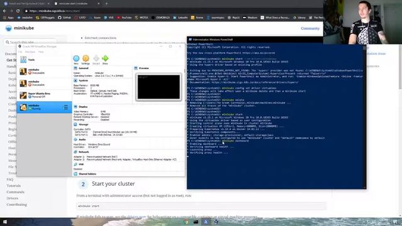Open the File menu in VirtualBox Manager
This screenshot has width=402, height=226.
click(x=20, y=51)
